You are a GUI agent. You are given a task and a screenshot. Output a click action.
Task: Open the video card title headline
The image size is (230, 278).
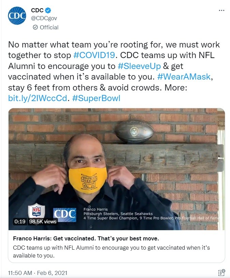coord(86,238)
